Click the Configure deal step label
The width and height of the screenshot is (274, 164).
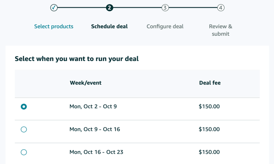click(x=165, y=26)
